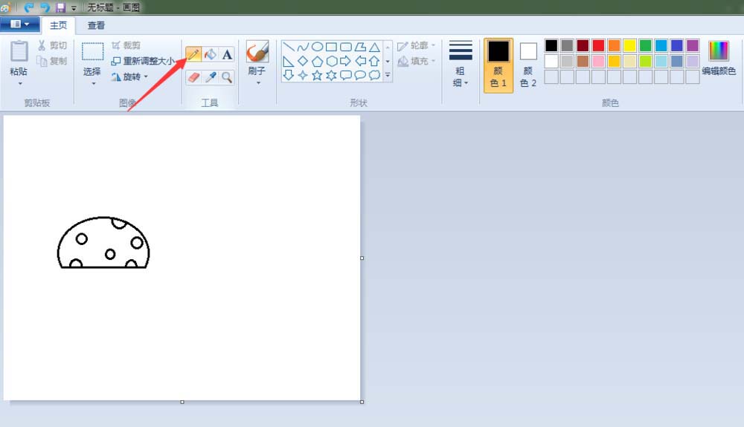Click the Undo arrow in the title bar

[29, 7]
